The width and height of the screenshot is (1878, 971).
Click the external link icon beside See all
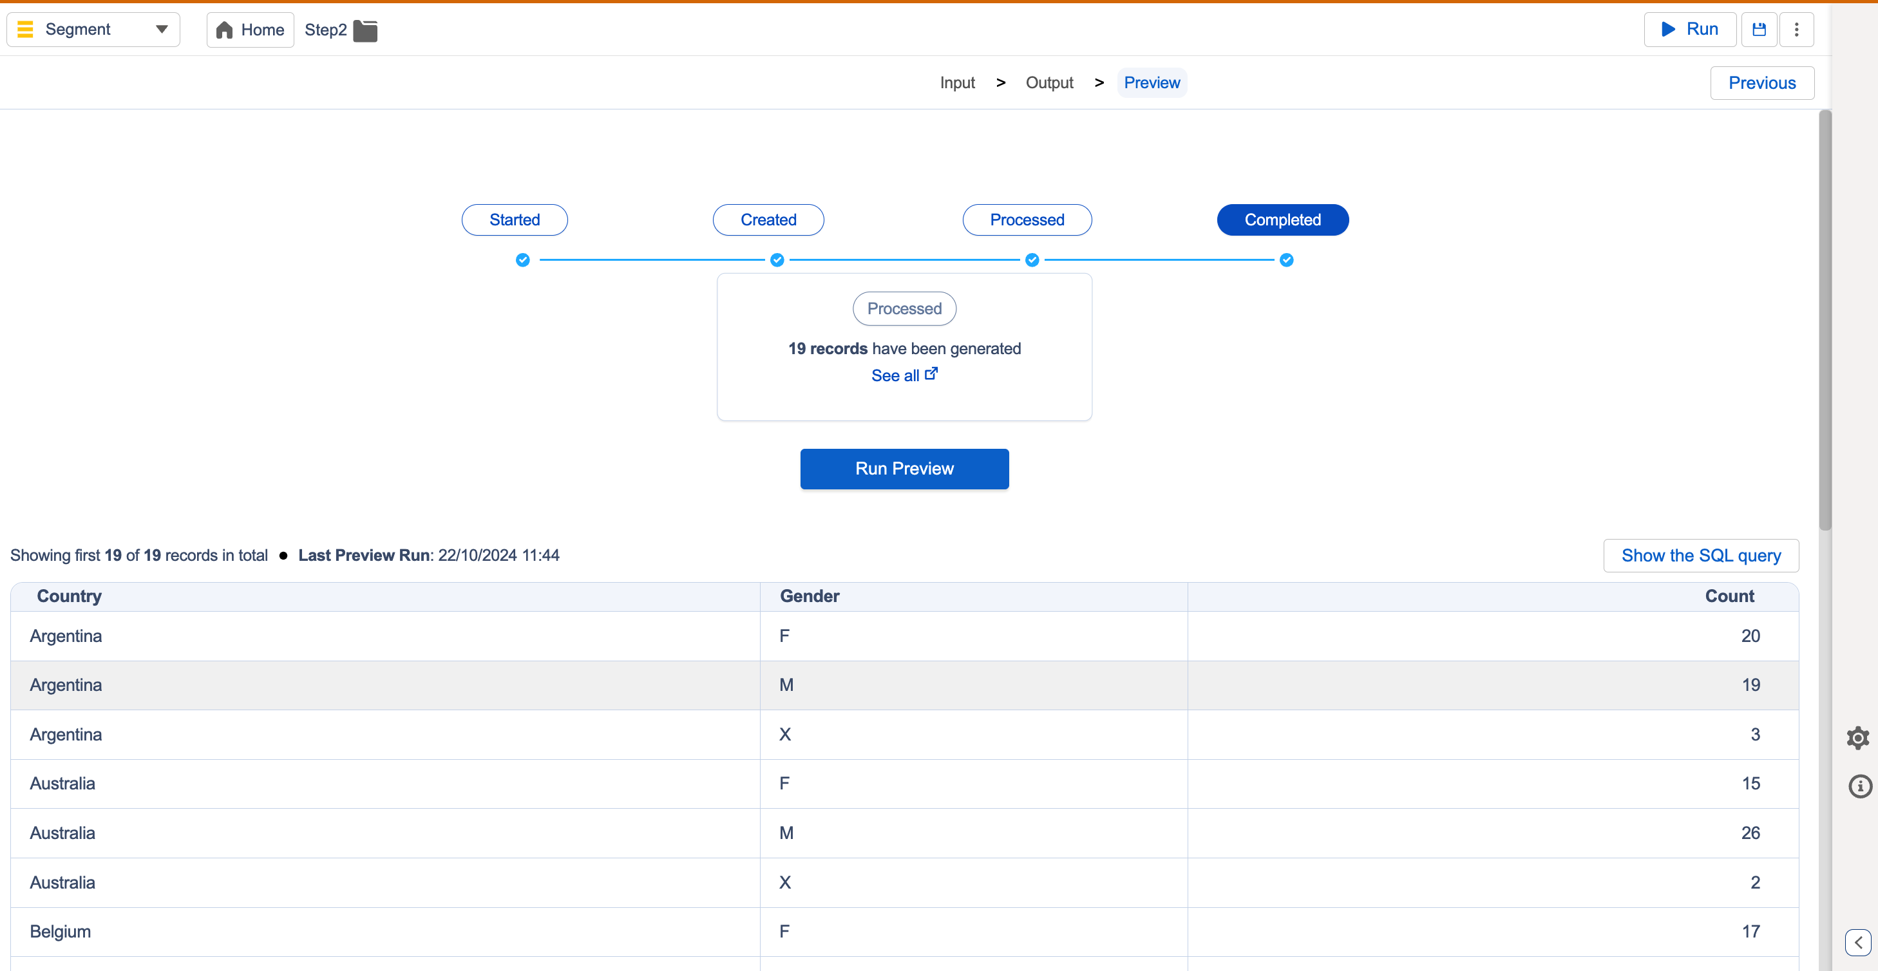(931, 373)
